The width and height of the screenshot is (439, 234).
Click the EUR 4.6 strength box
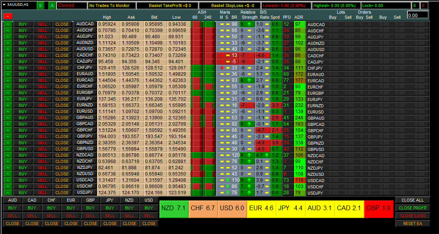coord(262,209)
